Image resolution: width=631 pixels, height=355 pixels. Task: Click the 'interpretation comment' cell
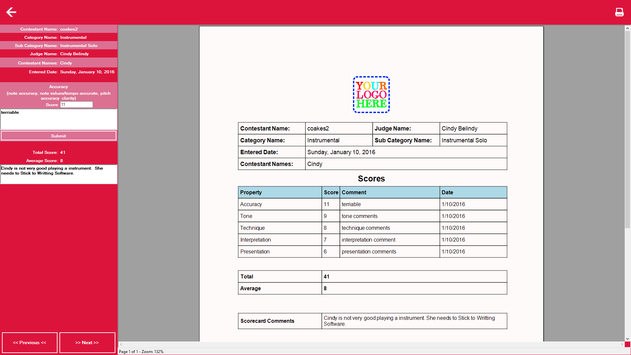tap(389, 240)
